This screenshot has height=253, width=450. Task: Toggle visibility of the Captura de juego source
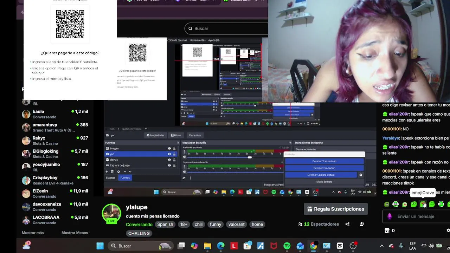(169, 165)
